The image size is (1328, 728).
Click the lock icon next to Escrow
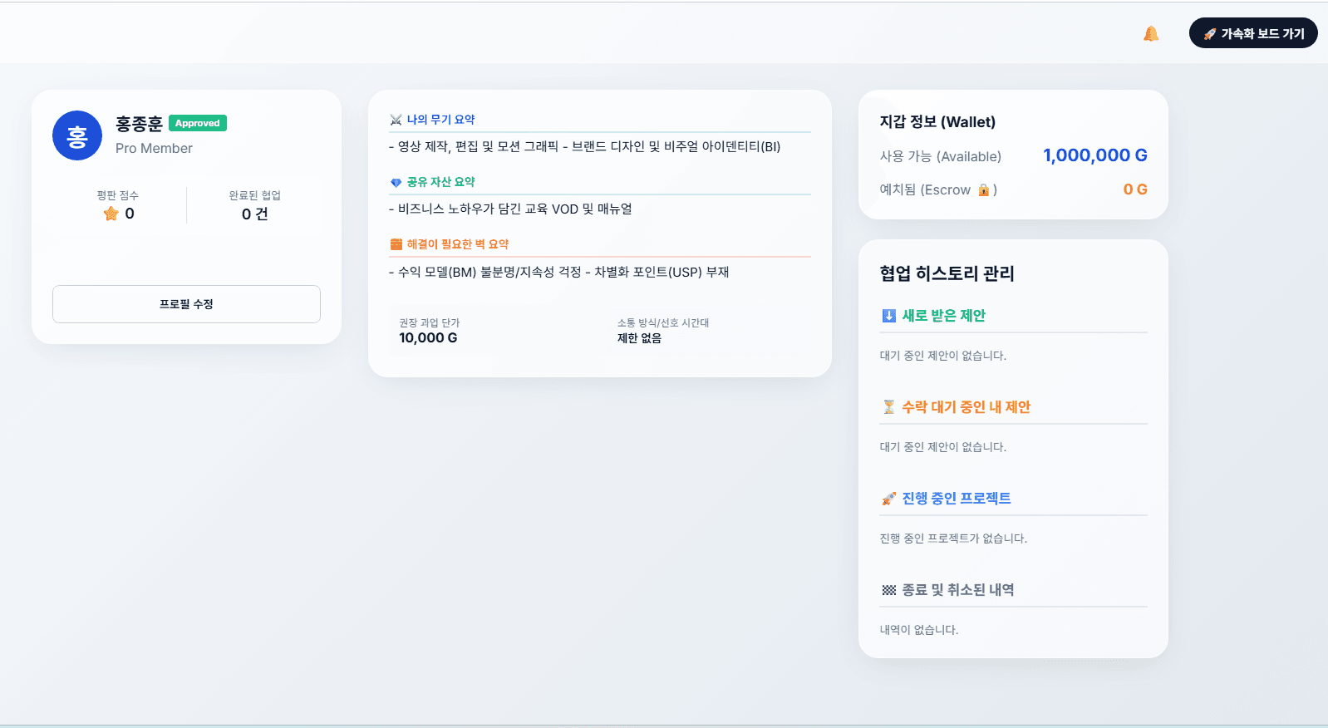click(983, 189)
